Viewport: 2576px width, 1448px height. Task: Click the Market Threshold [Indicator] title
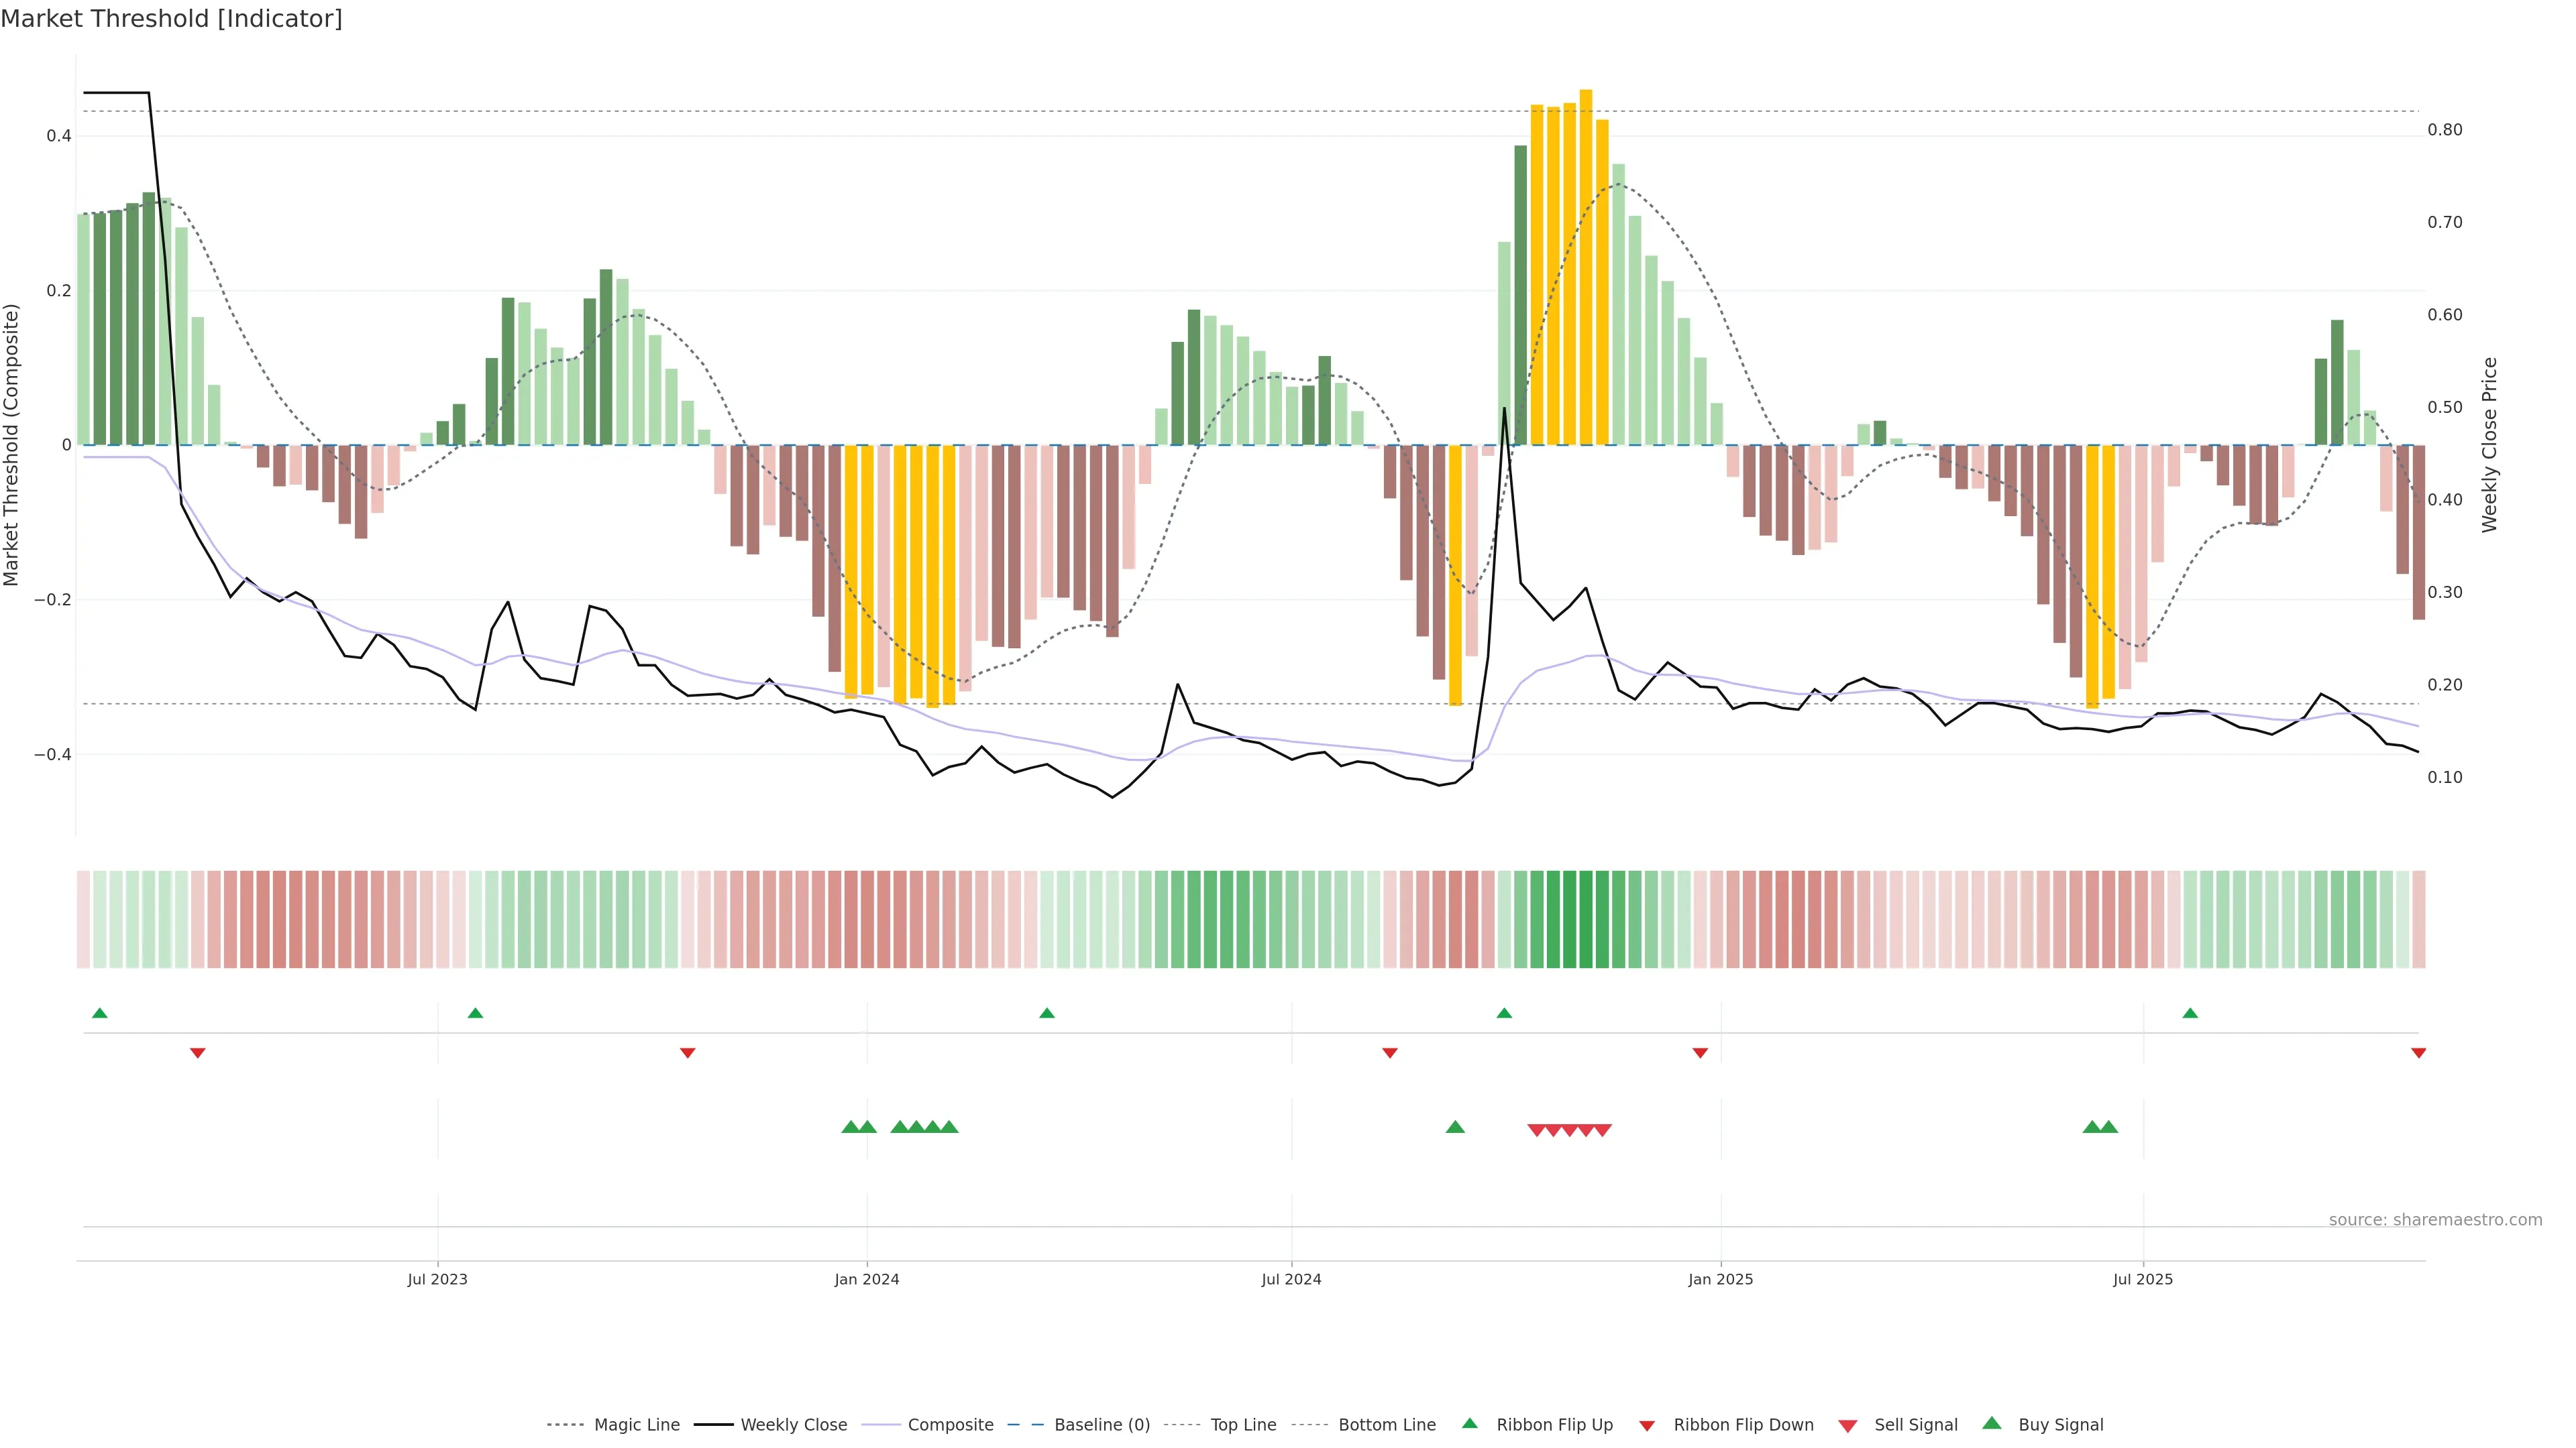pos(171,19)
